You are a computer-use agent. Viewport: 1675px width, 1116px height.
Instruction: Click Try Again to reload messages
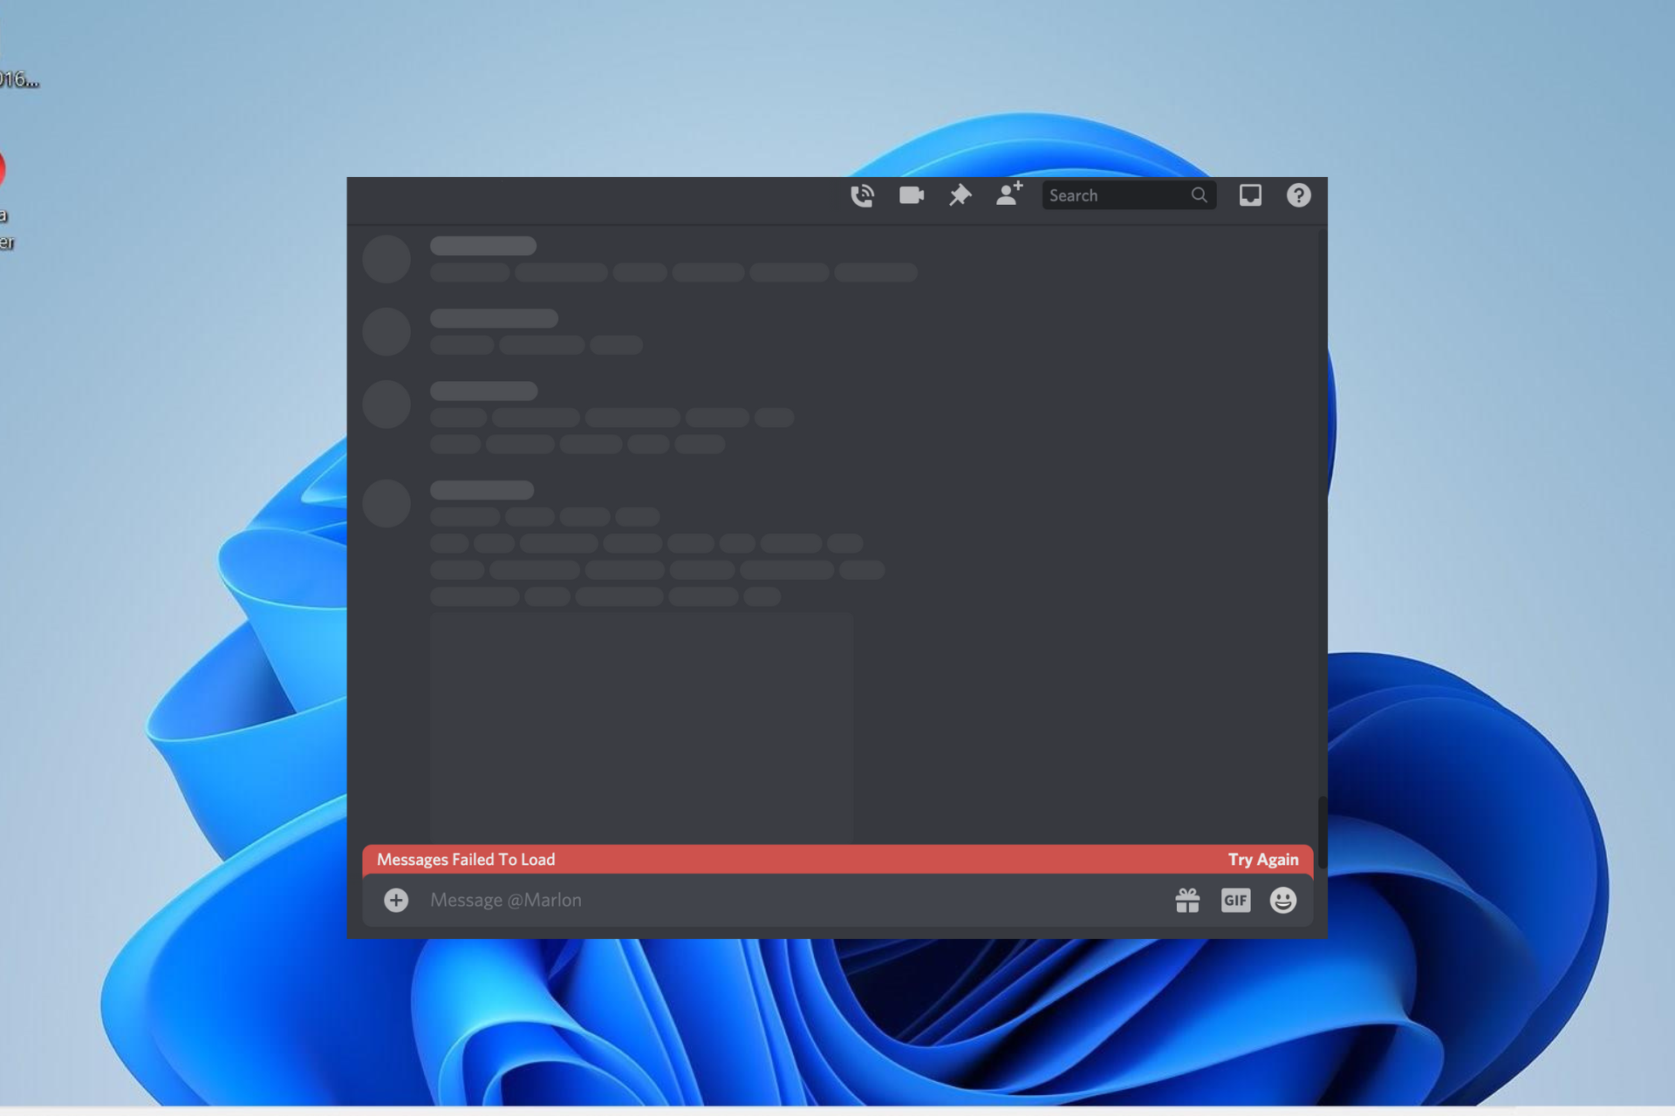click(1264, 860)
